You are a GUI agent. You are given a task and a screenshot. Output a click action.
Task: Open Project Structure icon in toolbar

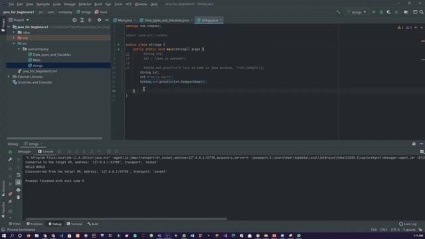(x=406, y=12)
